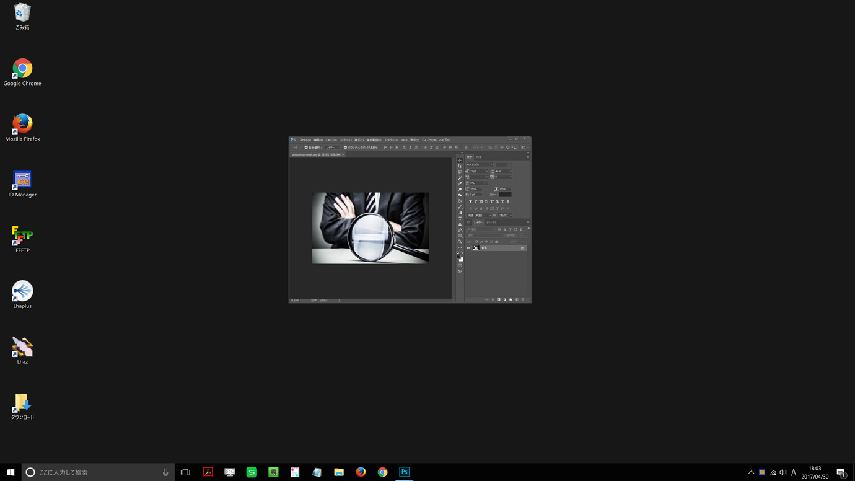Image resolution: width=855 pixels, height=481 pixels.
Task: Click the text color swatch
Action: [x=506, y=195]
